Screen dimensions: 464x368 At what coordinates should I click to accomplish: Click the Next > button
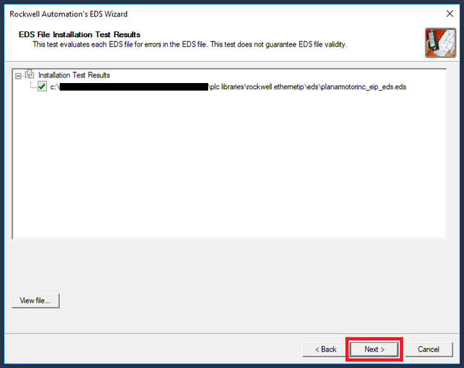tap(374, 349)
